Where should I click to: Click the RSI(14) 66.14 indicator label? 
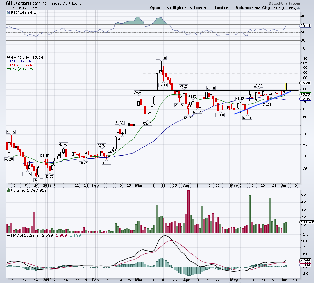coord(25,13)
